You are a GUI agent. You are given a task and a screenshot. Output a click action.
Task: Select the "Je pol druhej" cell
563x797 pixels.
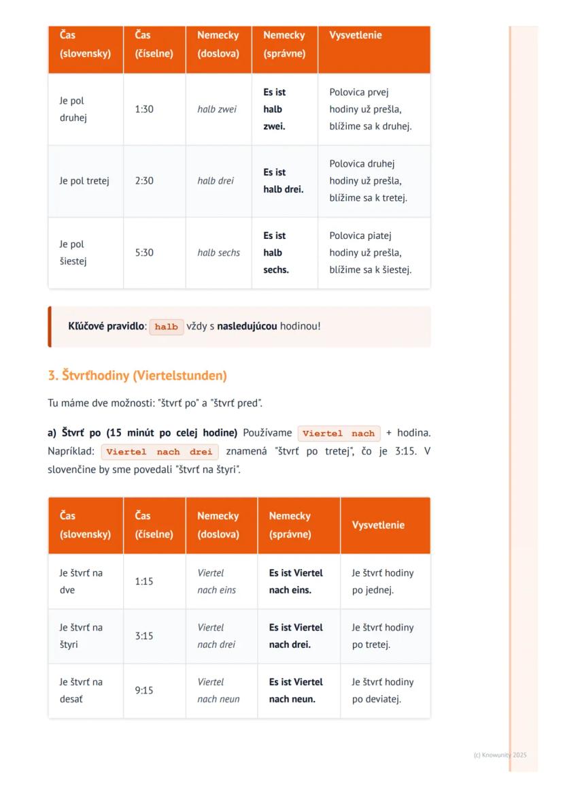pos(73,109)
